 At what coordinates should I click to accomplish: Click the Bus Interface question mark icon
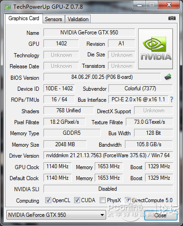(x=172, y=99)
